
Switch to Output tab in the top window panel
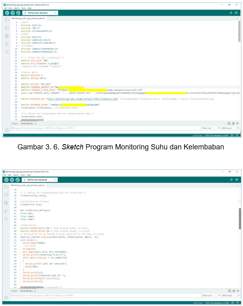tap(15, 124)
